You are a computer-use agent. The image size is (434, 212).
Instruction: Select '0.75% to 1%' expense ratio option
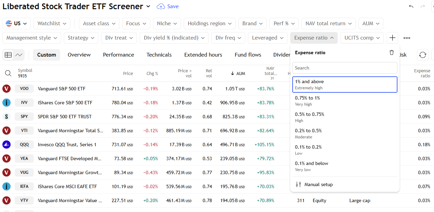345,101
